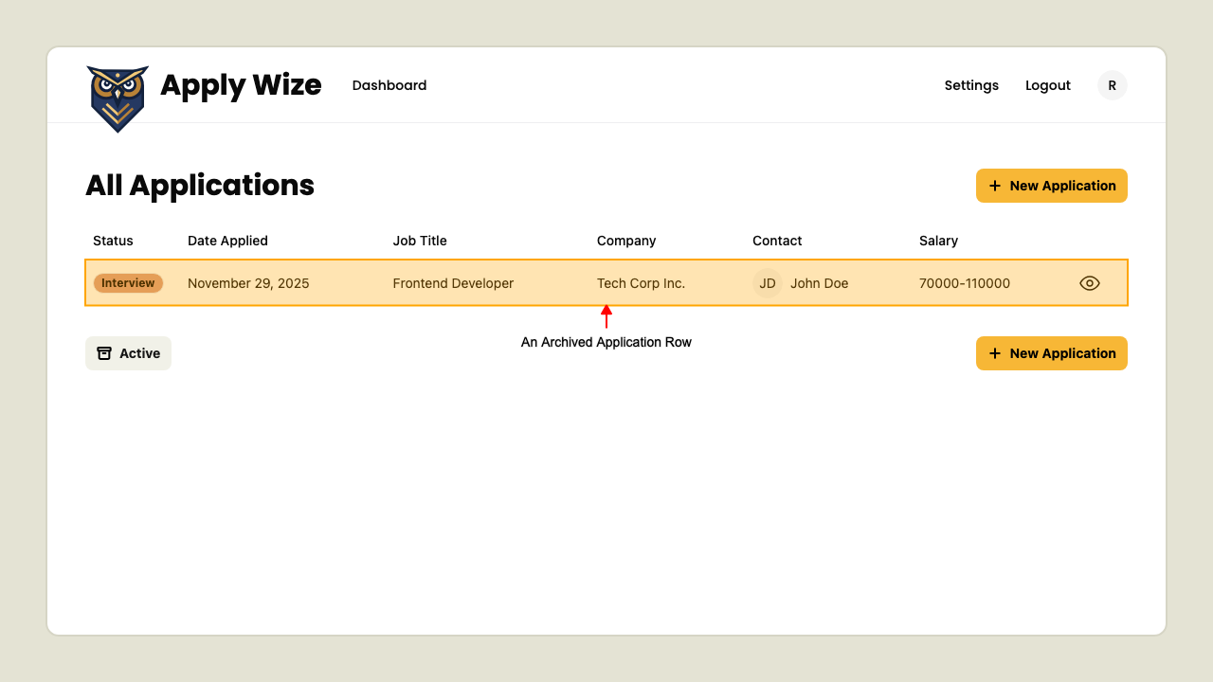1213x682 pixels.
Task: Click the eye icon in the application row
Action: (x=1090, y=283)
